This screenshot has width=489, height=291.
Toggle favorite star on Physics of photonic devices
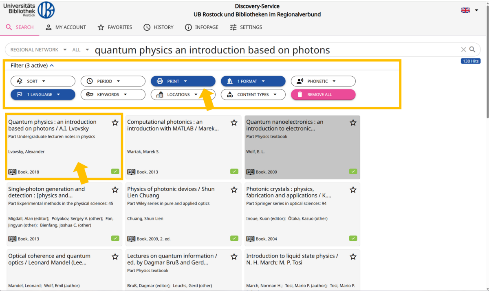pos(234,190)
